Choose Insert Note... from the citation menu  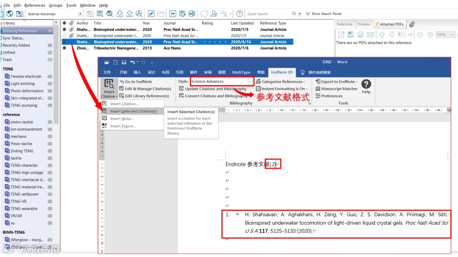click(132, 119)
